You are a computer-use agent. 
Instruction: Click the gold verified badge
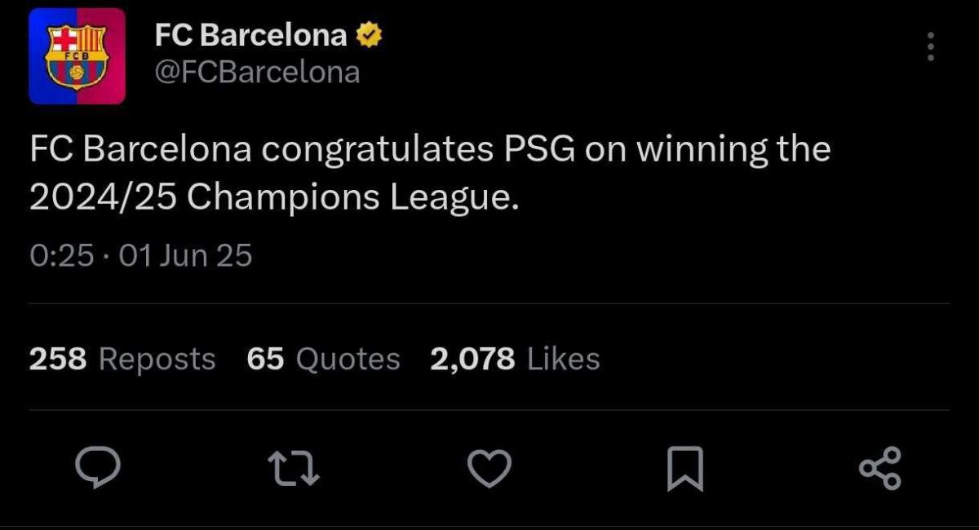coord(369,36)
